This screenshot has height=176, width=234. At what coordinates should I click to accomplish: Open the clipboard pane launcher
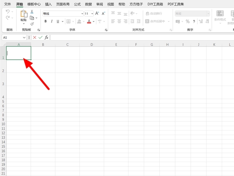pyautogui.click(x=39, y=30)
